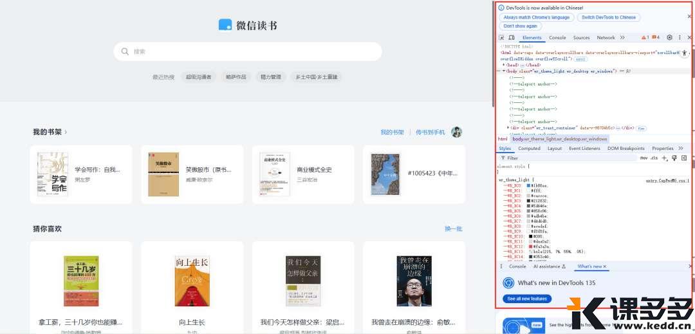
Task: Click the magnifier icon in the search box
Action: tap(125, 51)
